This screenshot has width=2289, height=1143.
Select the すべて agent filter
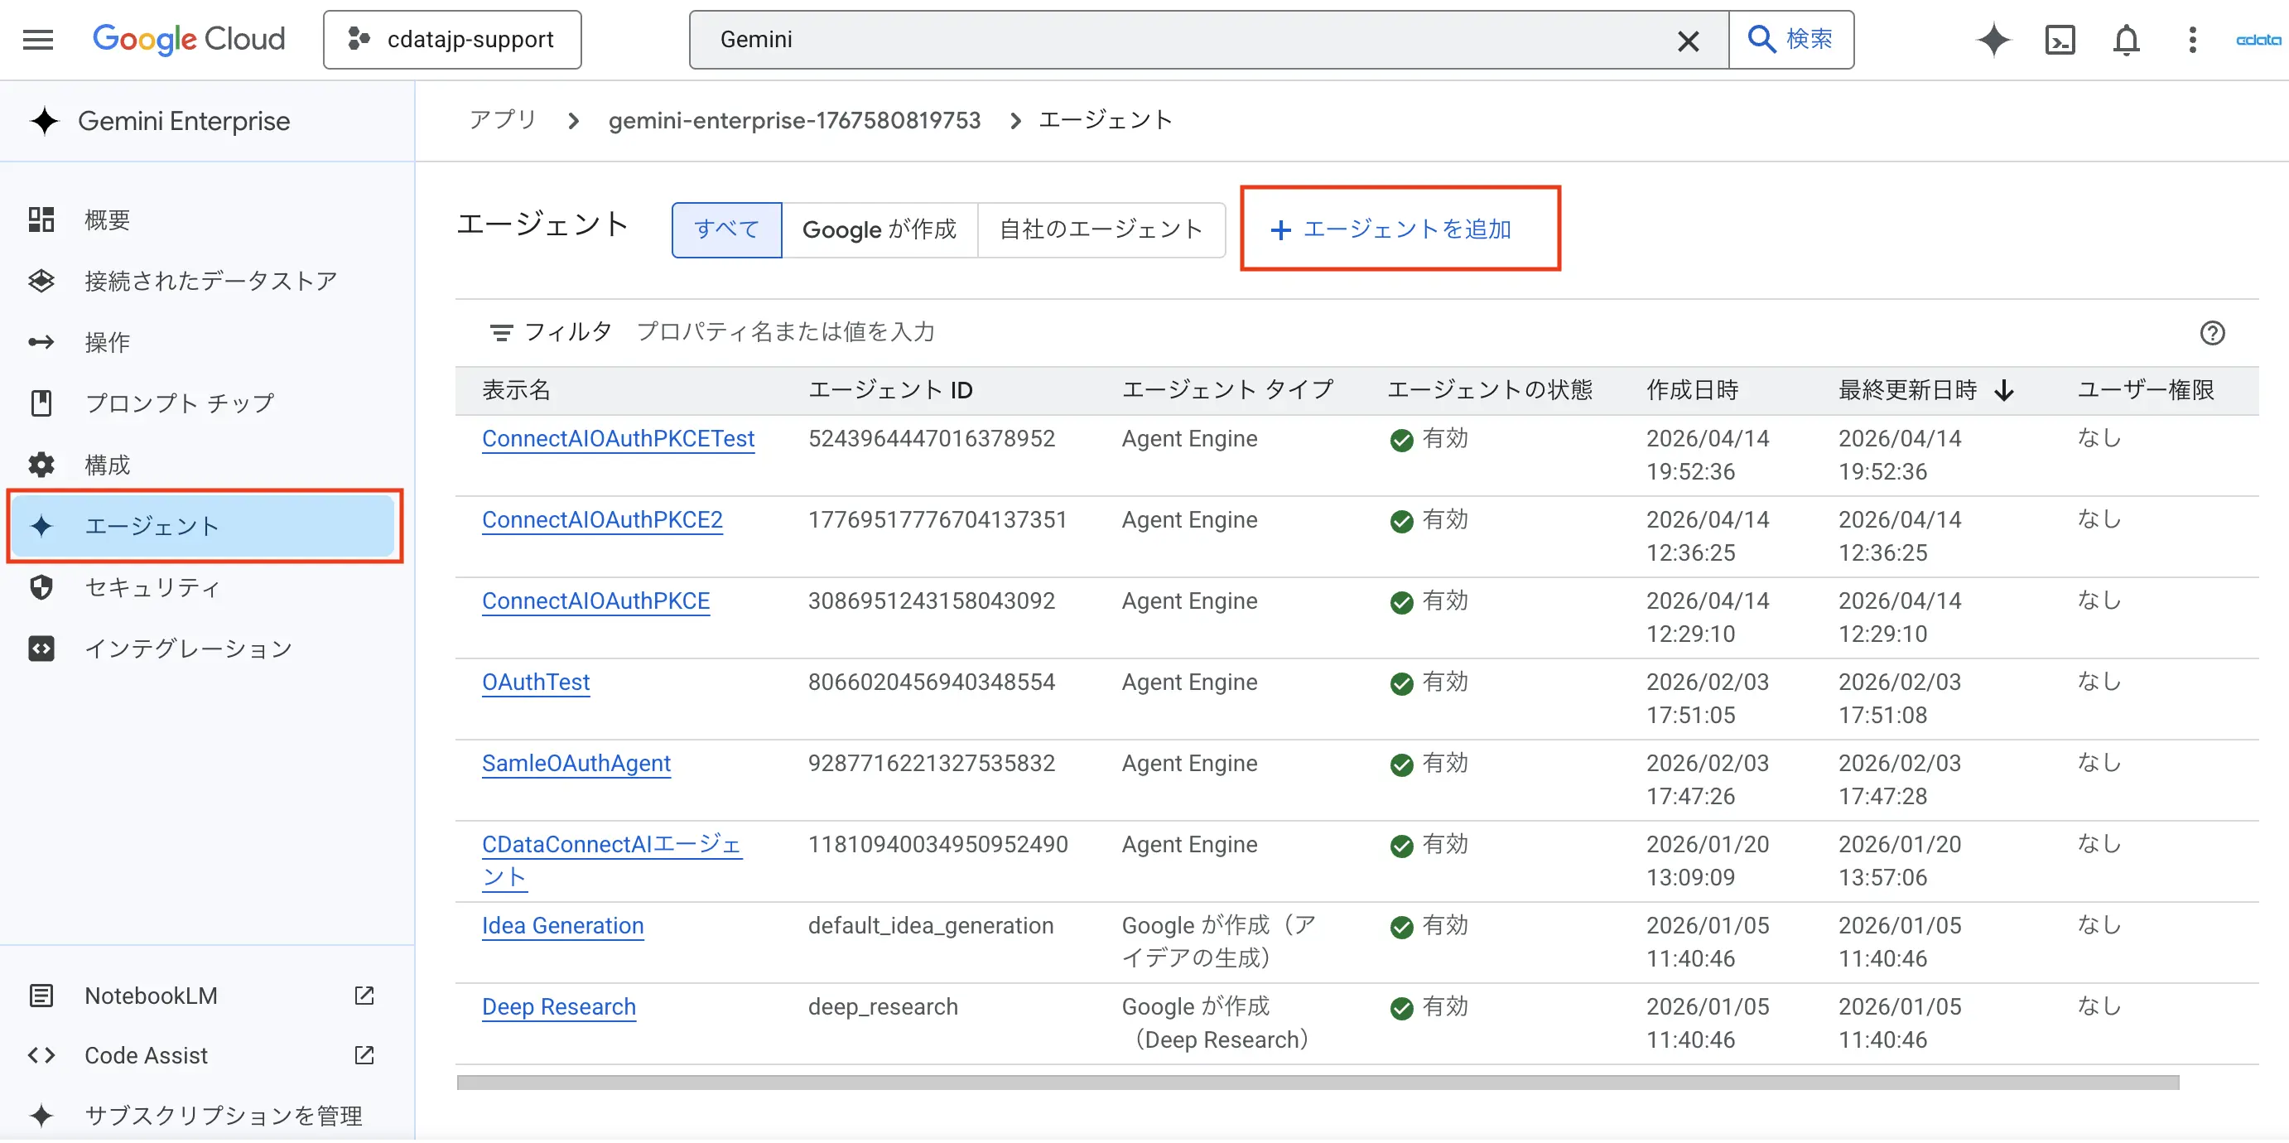pos(726,229)
